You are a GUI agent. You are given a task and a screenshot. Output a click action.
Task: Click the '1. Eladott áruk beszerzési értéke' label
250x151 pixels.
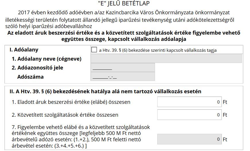tap(71, 102)
